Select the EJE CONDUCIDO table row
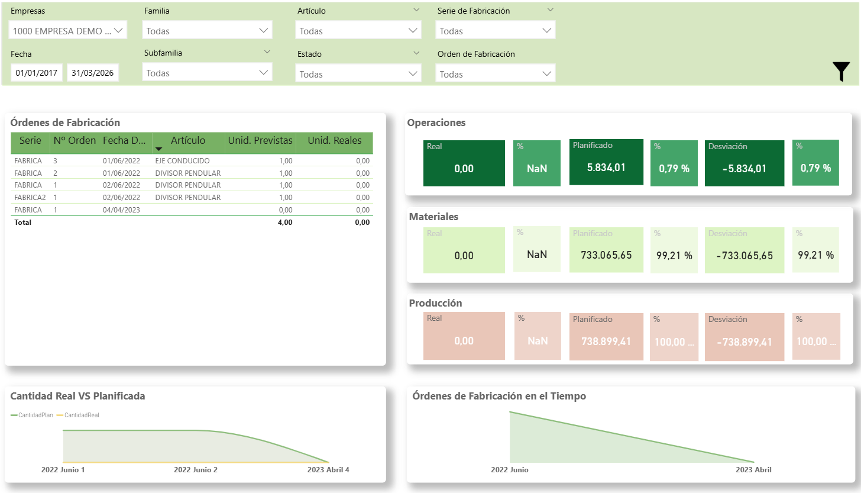861x493 pixels. pyautogui.click(x=182, y=160)
